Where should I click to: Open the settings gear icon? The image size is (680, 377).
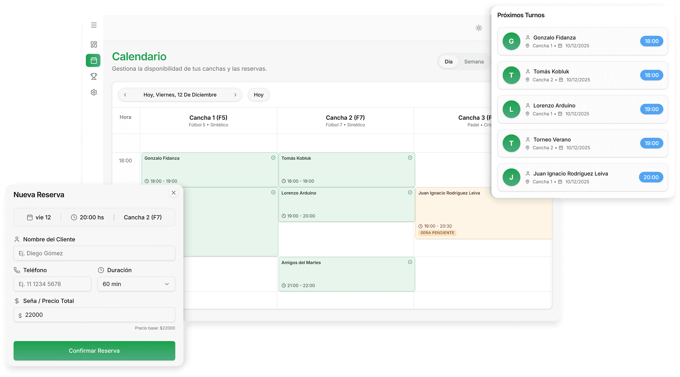tap(94, 92)
